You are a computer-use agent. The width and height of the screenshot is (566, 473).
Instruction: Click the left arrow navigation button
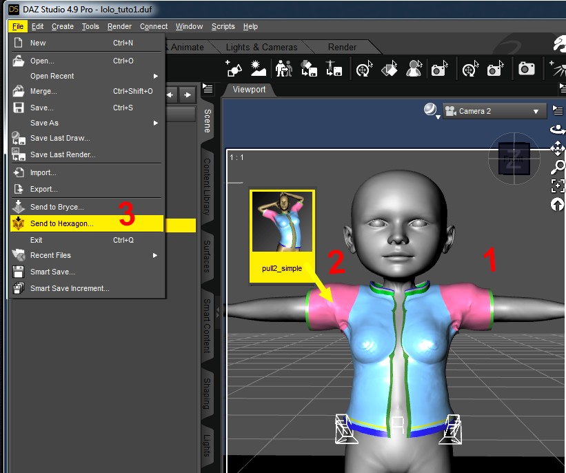pos(170,95)
